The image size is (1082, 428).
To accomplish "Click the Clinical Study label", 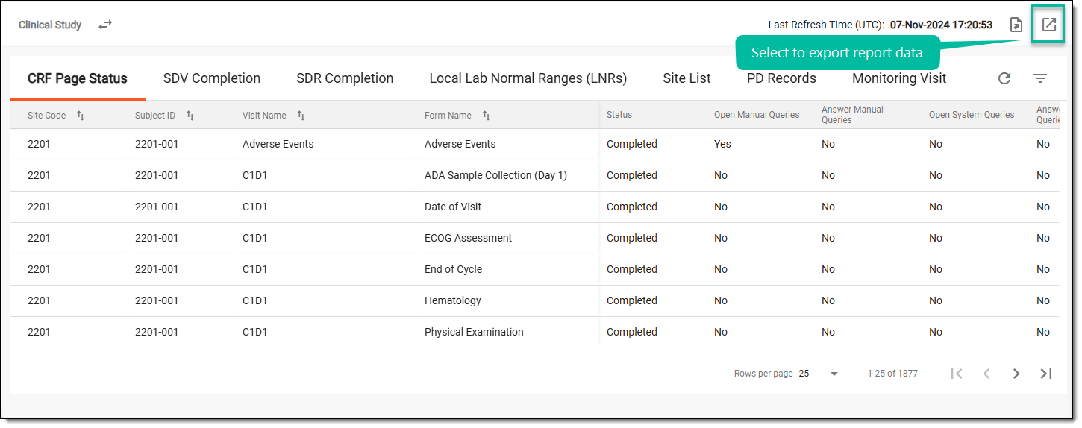I will (x=50, y=25).
